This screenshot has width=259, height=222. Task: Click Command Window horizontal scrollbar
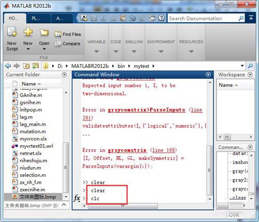(x=123, y=206)
